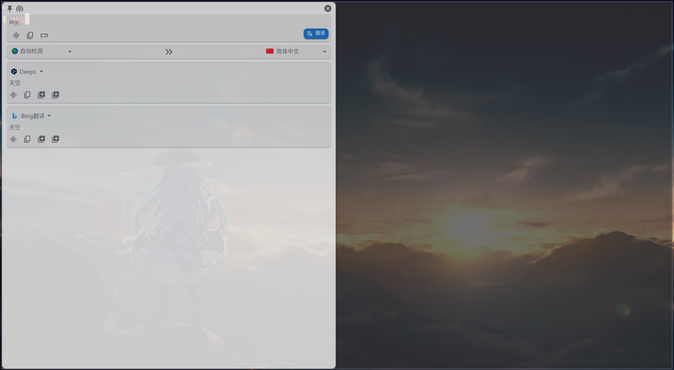The image size is (674, 370).
Task: Play Bing translation audio
Action: [x=13, y=139]
